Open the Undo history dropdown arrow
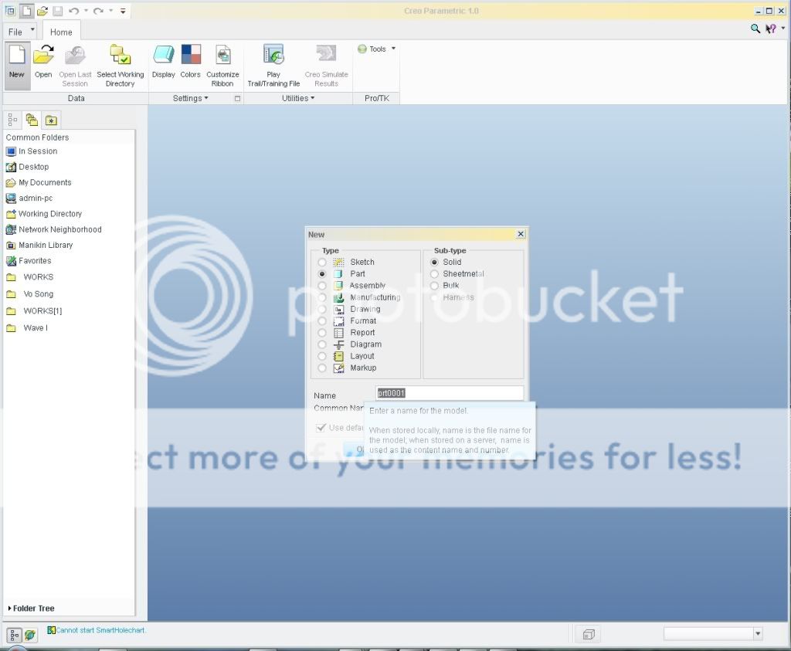 tap(87, 11)
